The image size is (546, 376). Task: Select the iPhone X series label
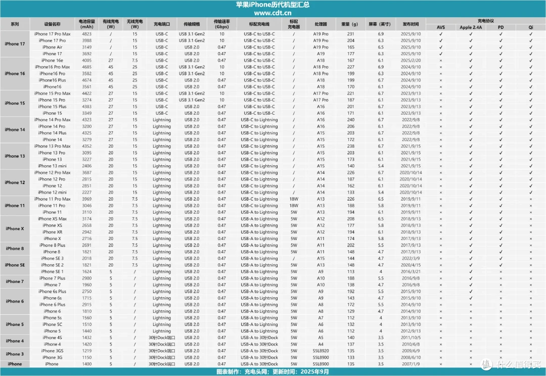(15, 229)
